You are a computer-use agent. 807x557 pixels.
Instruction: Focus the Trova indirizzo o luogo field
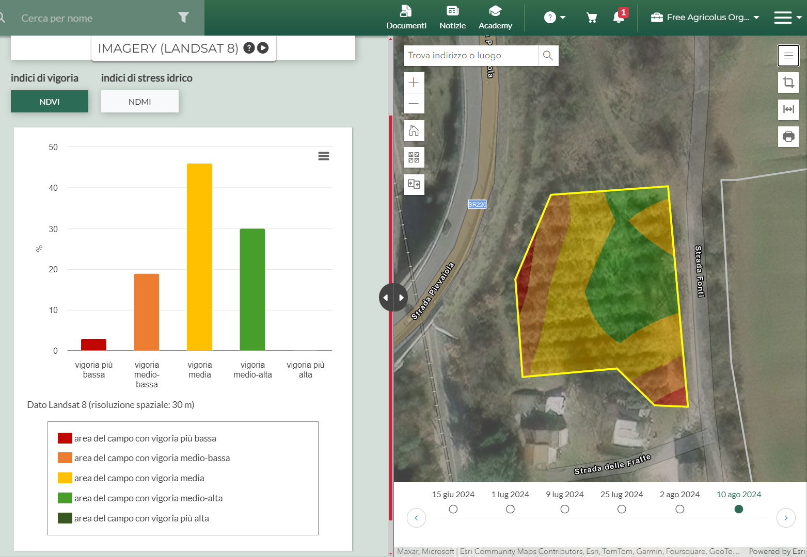tap(470, 56)
